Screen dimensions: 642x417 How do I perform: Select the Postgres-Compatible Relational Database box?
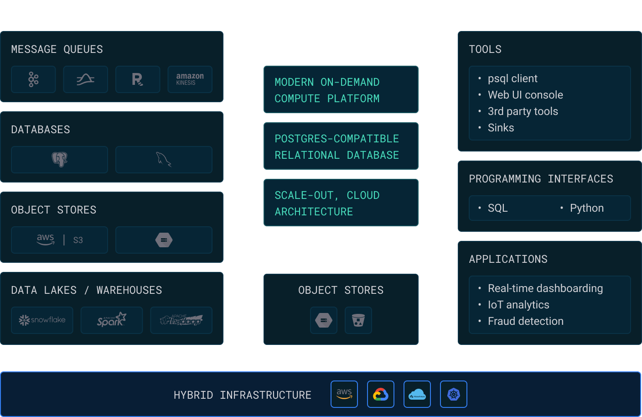(x=341, y=146)
